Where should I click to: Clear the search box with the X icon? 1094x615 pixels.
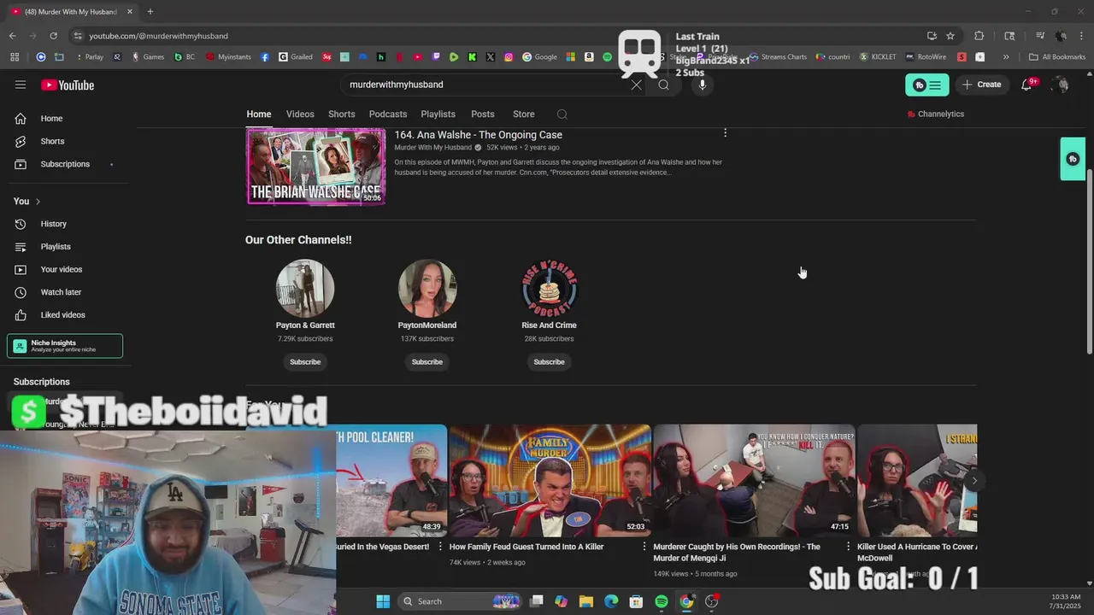(636, 85)
